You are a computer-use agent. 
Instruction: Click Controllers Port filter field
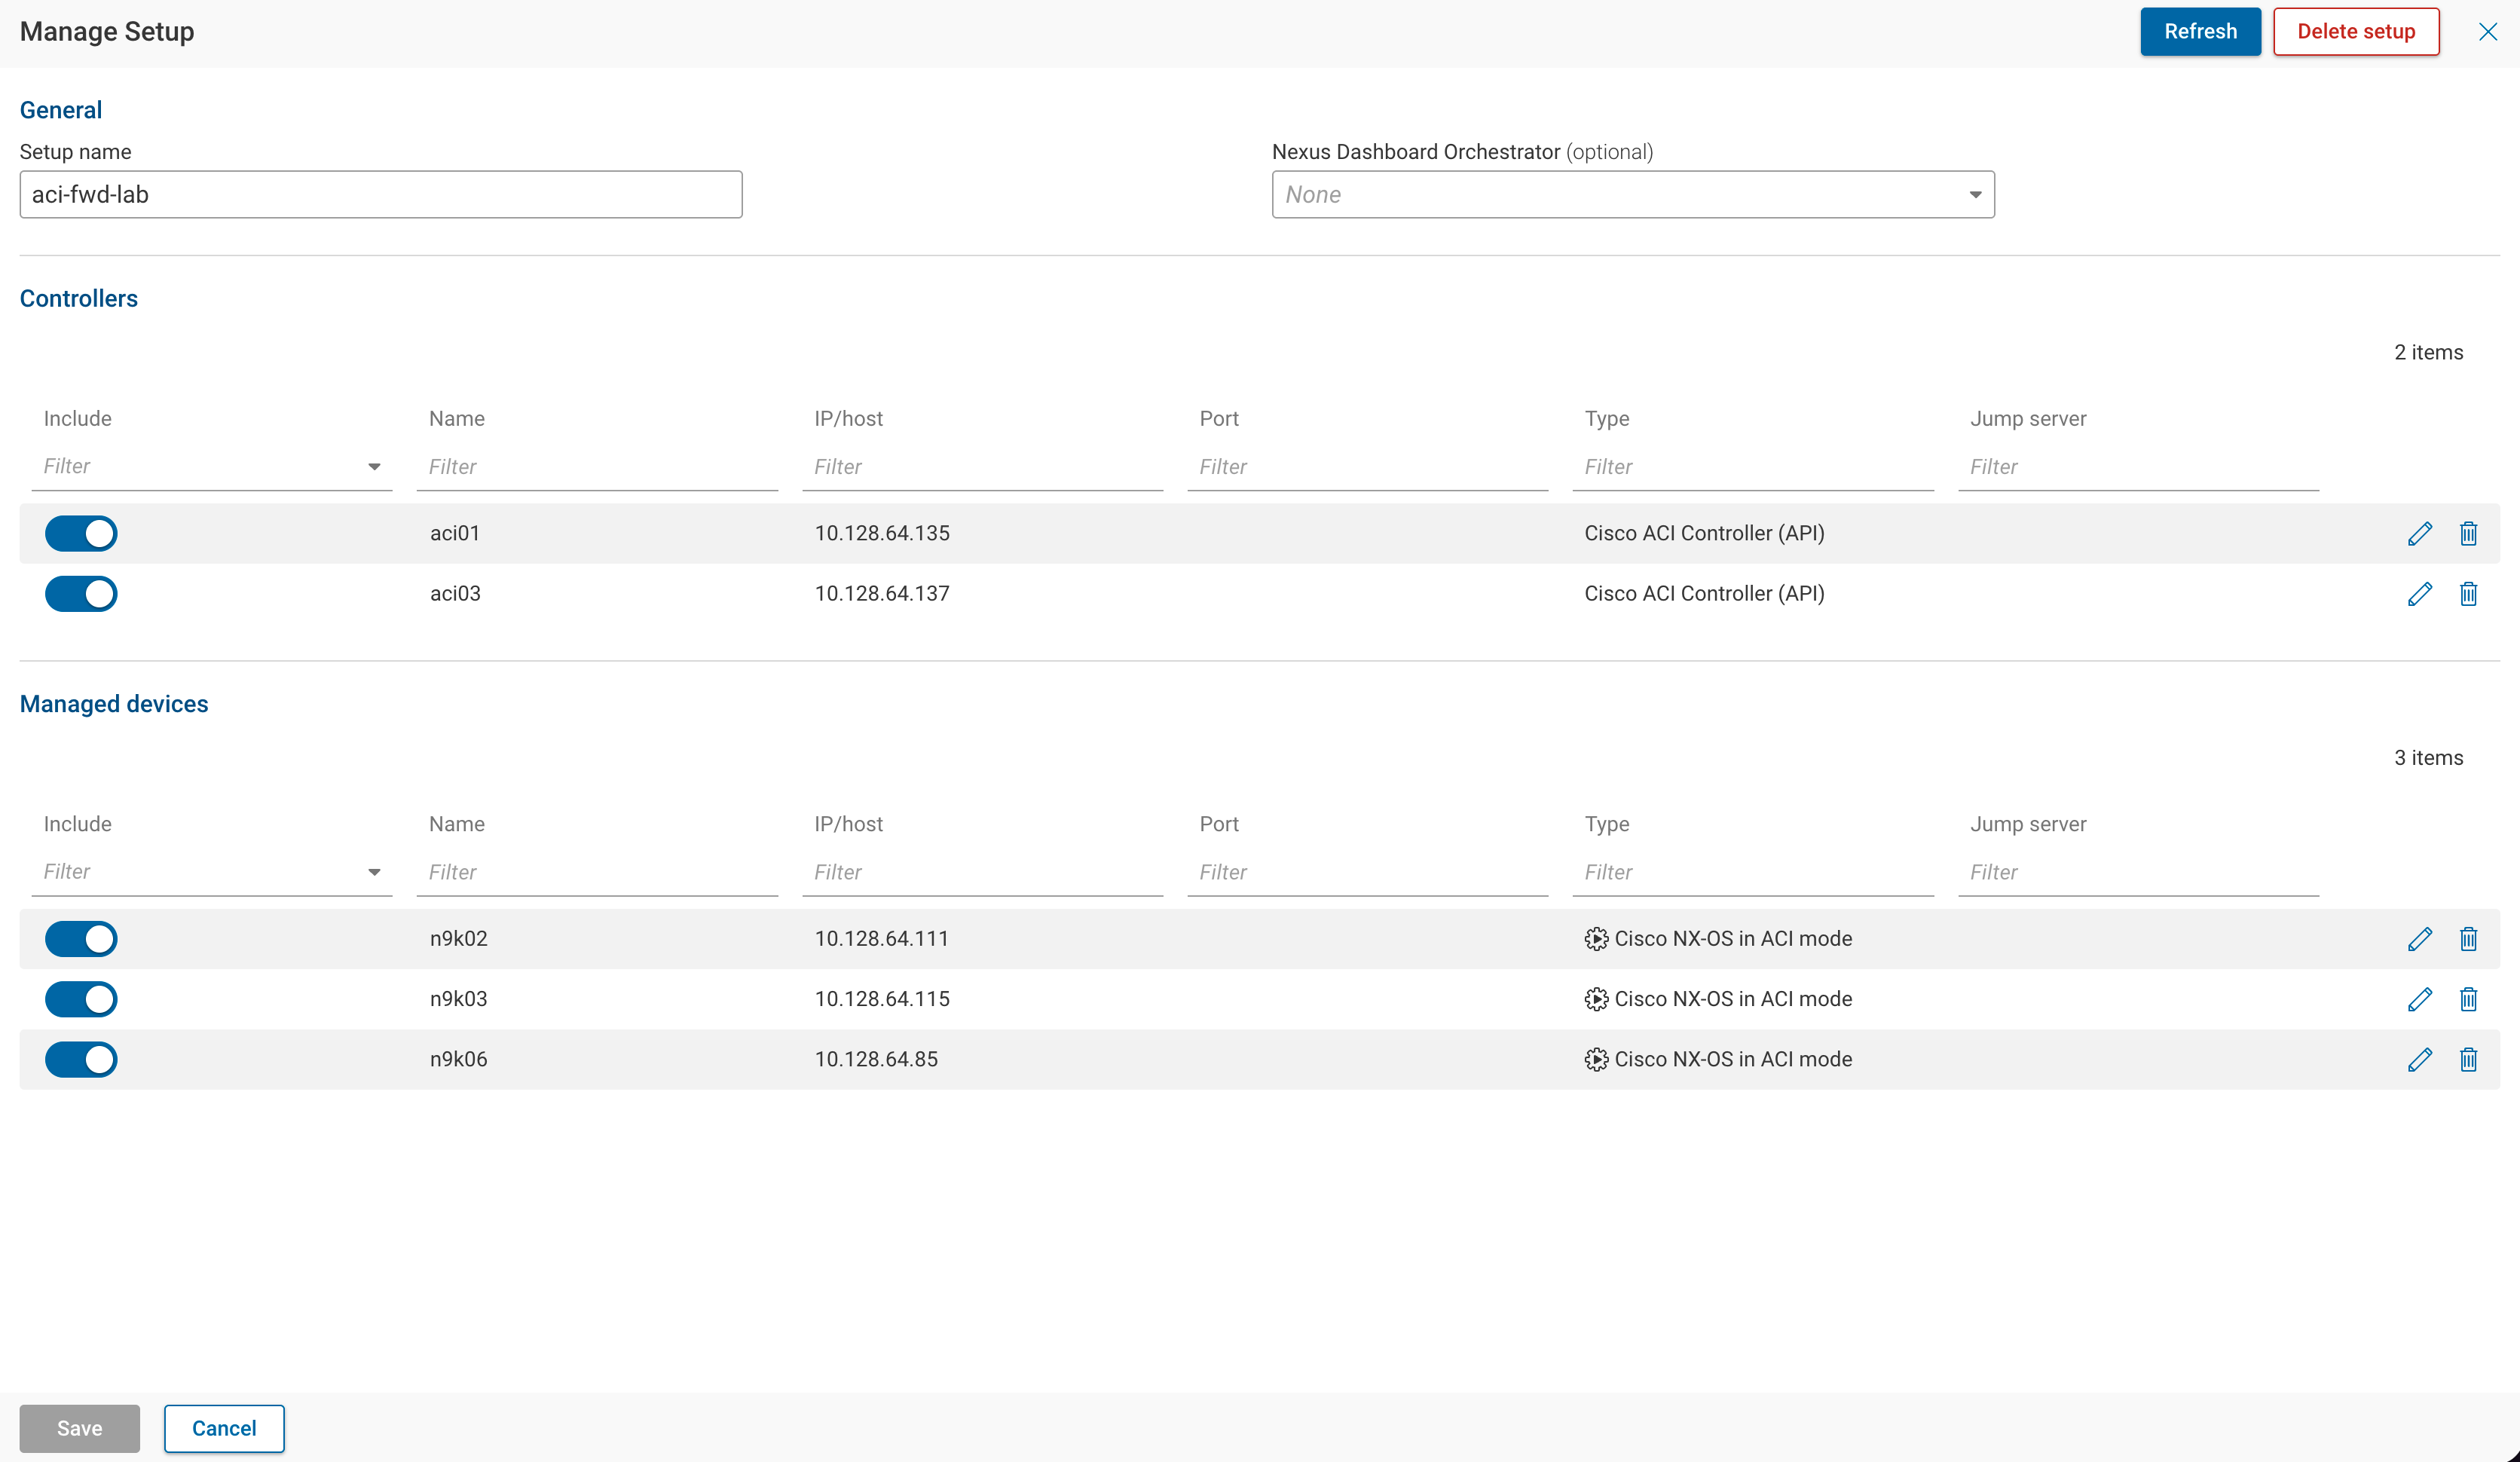pyautogui.click(x=1368, y=467)
